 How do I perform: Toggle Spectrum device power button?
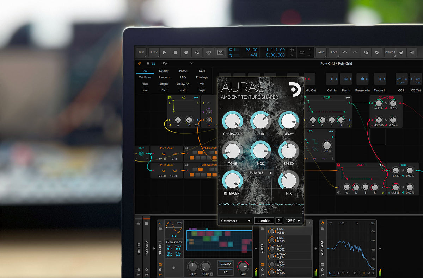pyautogui.click(x=322, y=223)
